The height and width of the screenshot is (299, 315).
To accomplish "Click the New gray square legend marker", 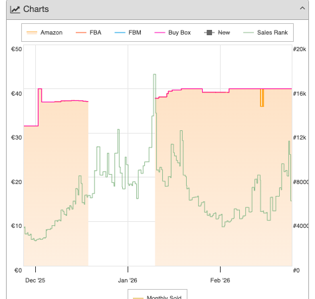I will (x=209, y=33).
